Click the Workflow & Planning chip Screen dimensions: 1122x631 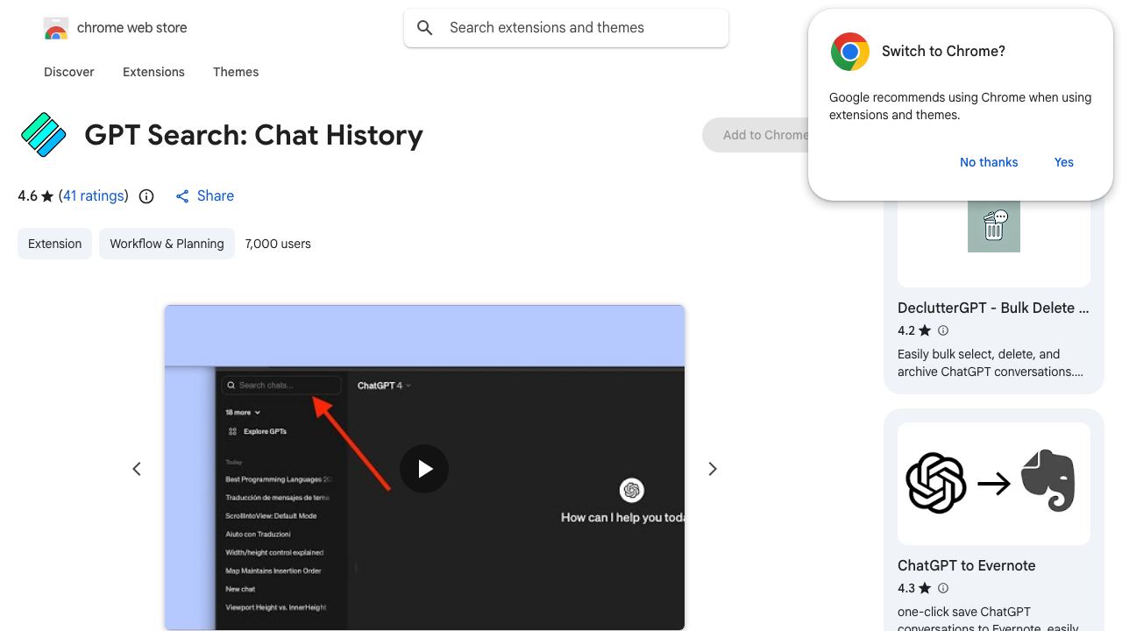(167, 244)
